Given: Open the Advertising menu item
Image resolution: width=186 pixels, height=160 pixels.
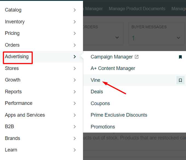Looking at the screenshot, I should coord(17,57).
